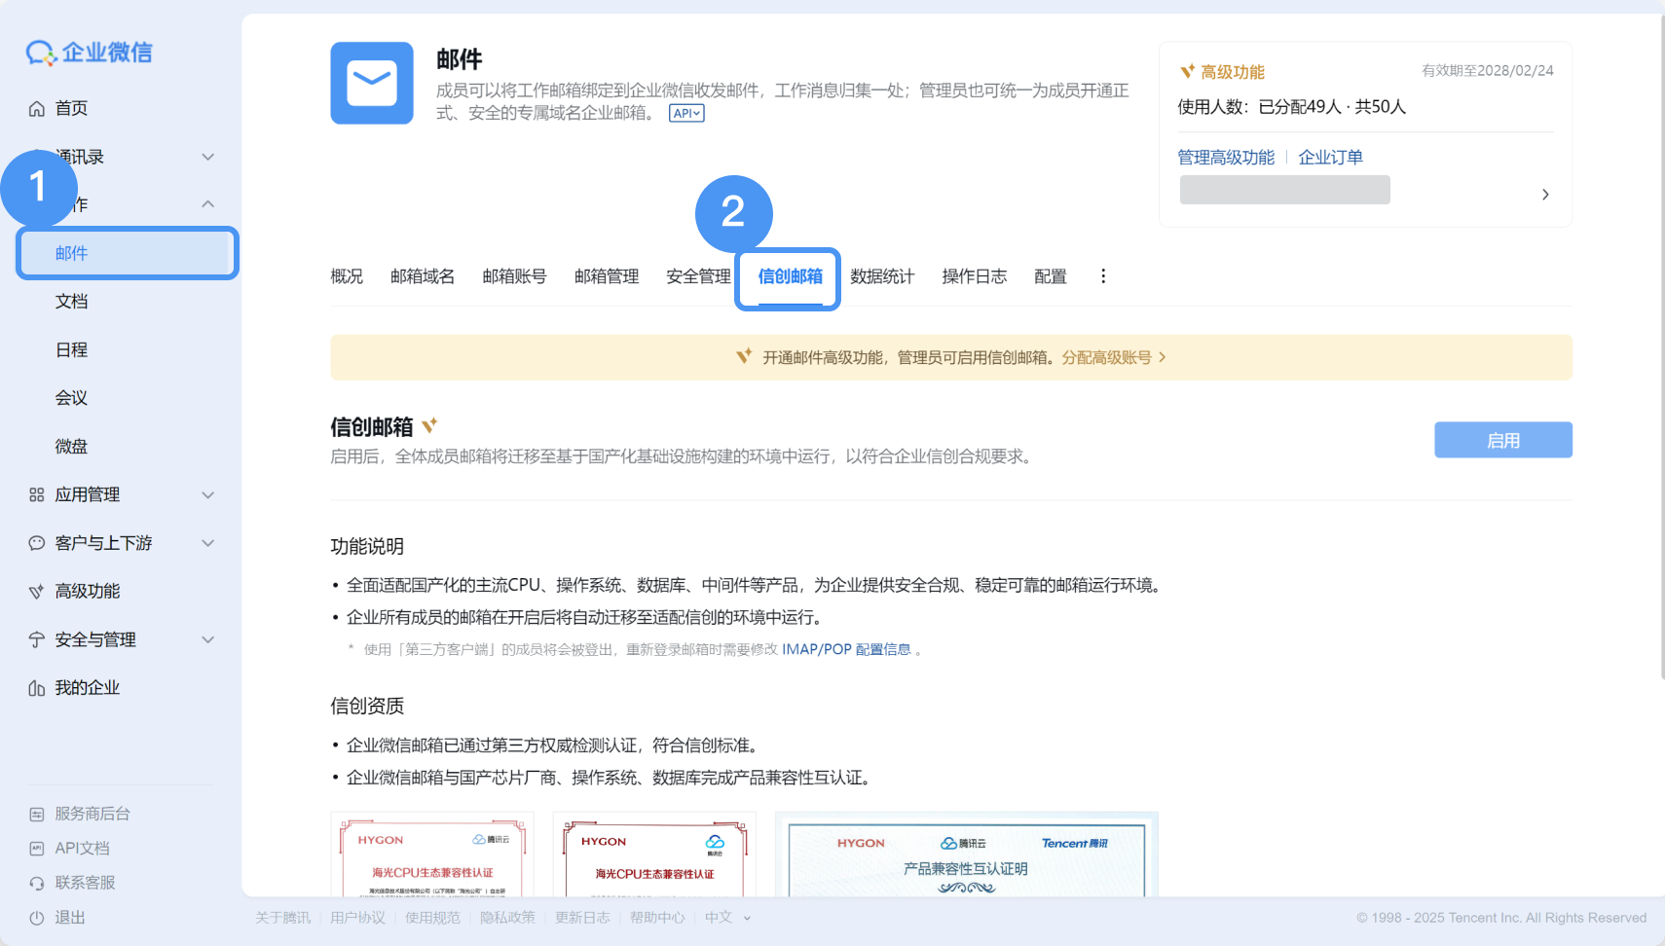Open 文档 in the sidebar

pos(71,302)
